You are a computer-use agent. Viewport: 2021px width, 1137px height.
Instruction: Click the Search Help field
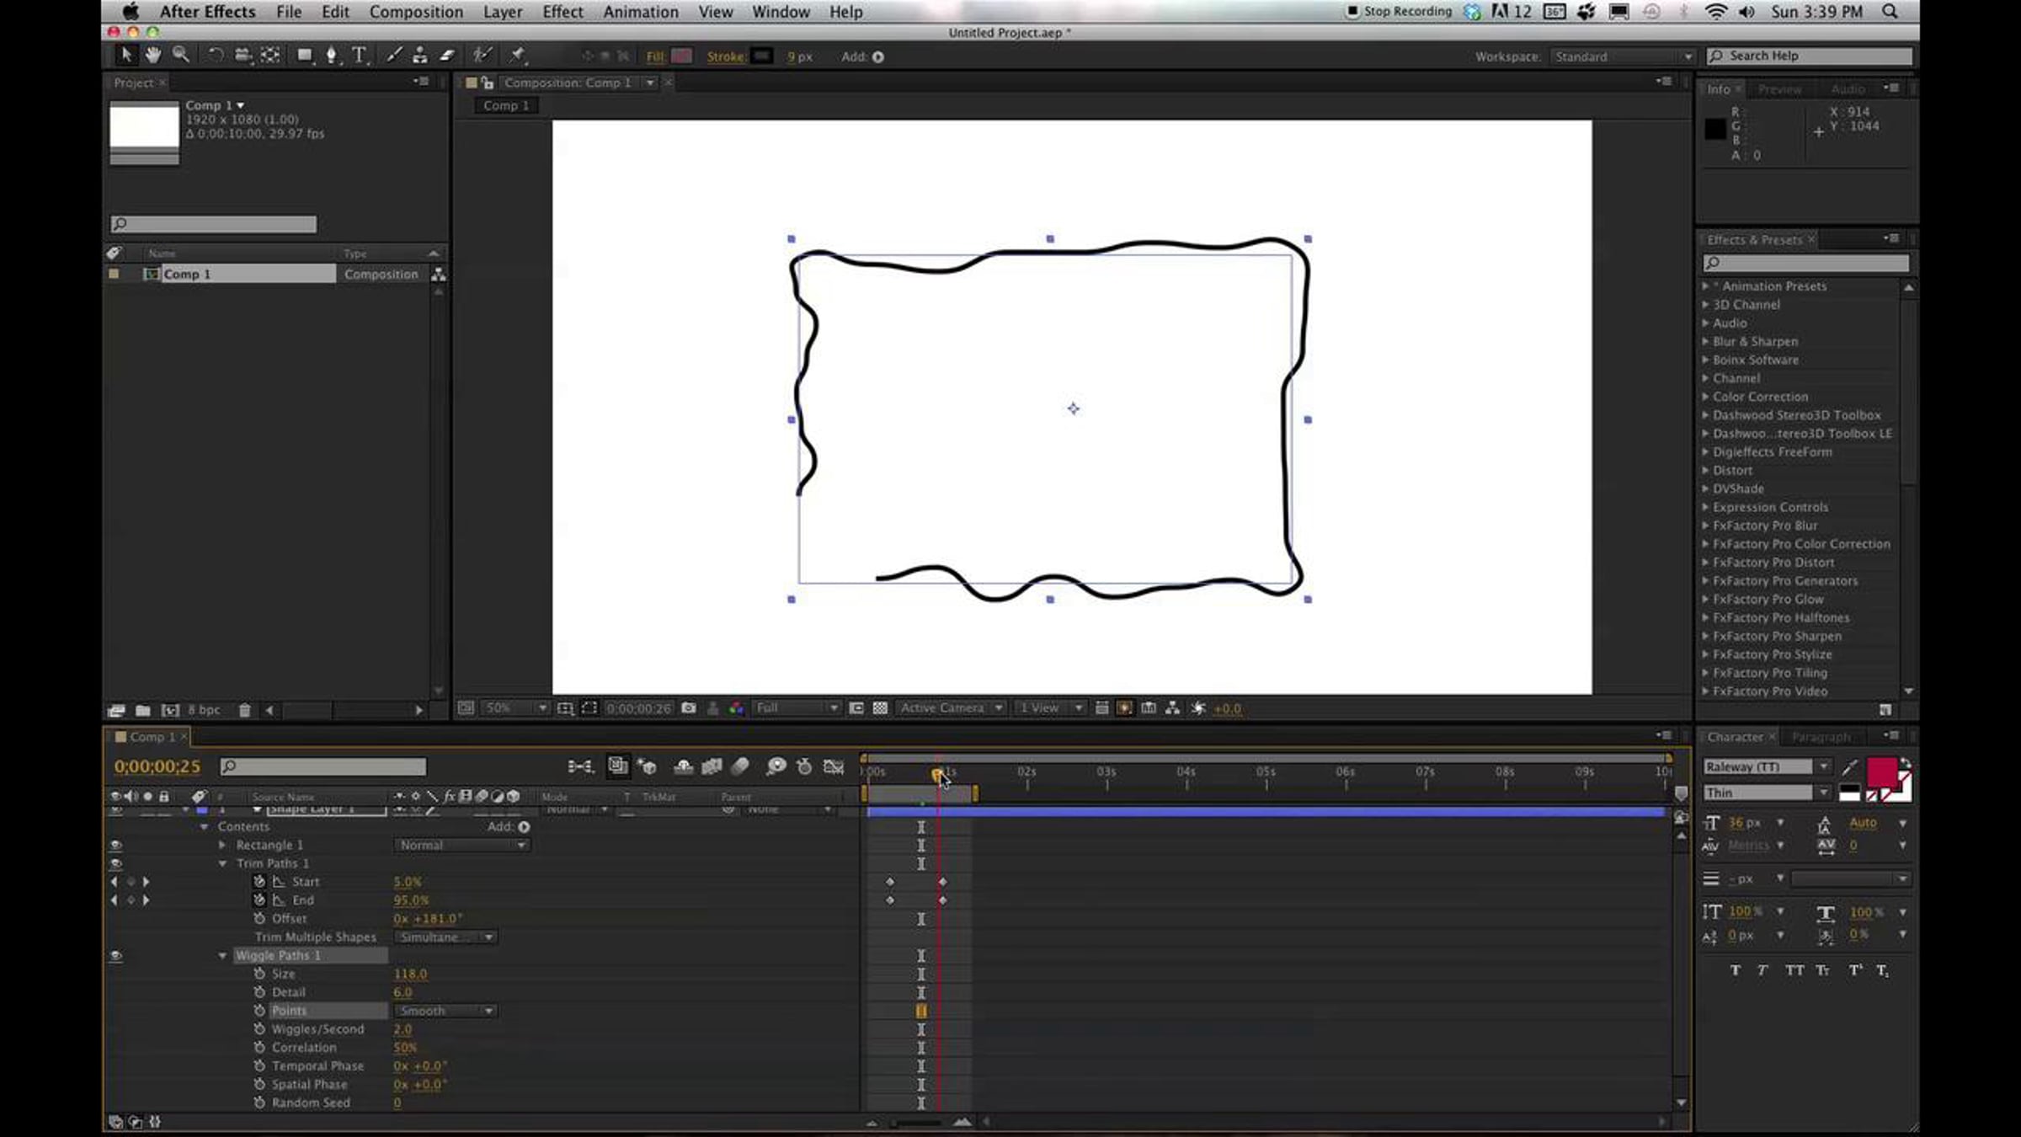[x=1809, y=56]
